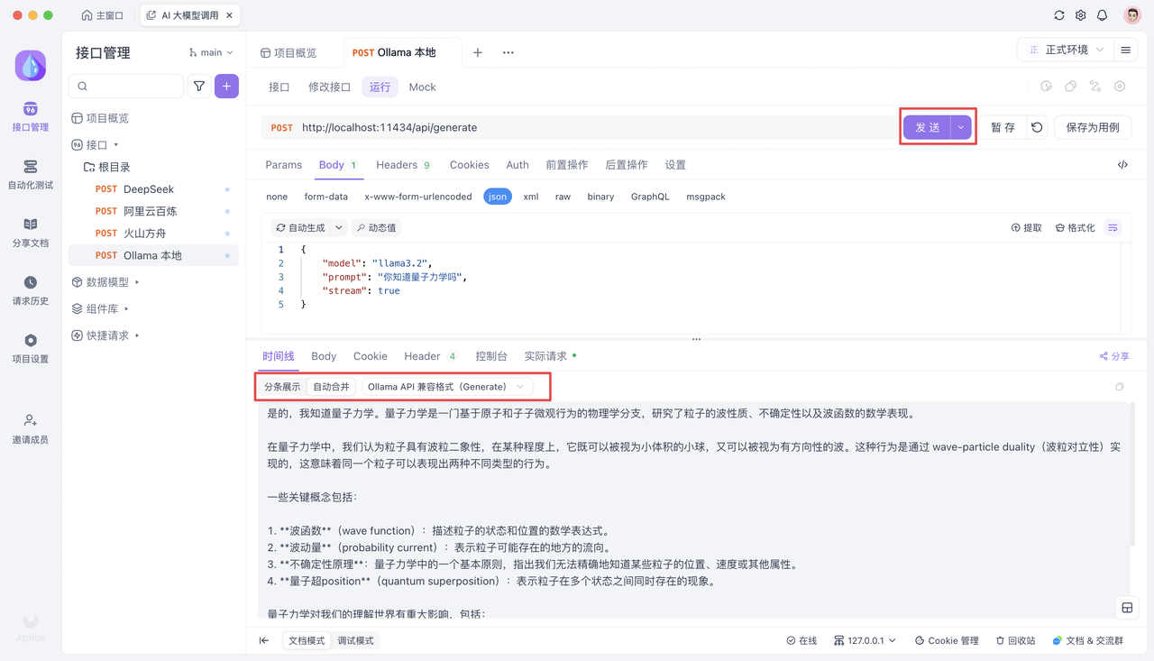This screenshot has width=1154, height=661.
Task: Switch to the response 控制台 tab
Action: 491,356
